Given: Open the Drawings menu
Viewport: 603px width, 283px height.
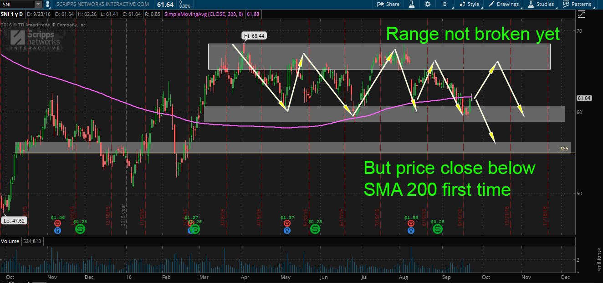Looking at the screenshot, I should (x=504, y=4).
